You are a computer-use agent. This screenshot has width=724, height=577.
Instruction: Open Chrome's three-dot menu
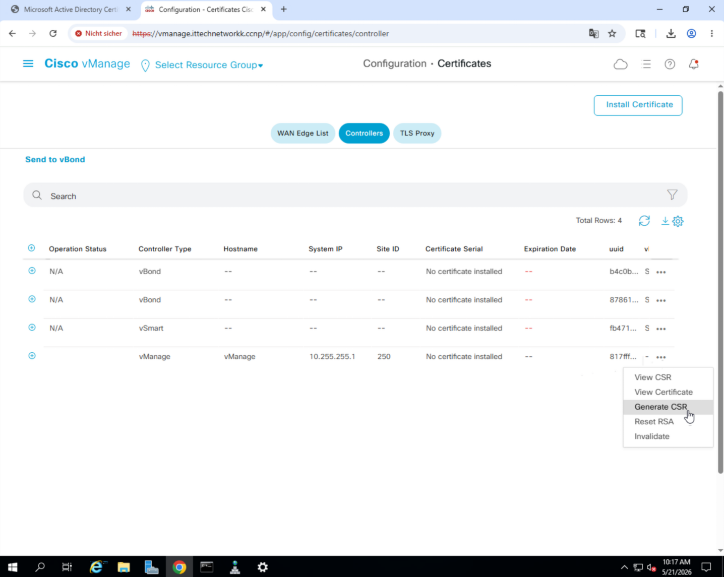click(712, 33)
